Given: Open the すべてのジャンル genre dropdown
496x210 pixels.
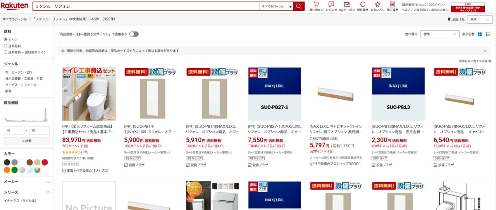Looking at the screenshot, I should point(276,6).
